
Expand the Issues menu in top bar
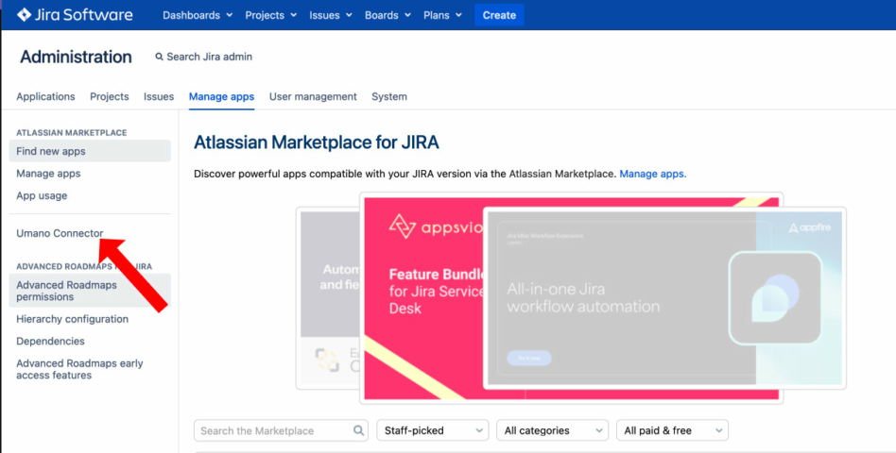tap(330, 15)
